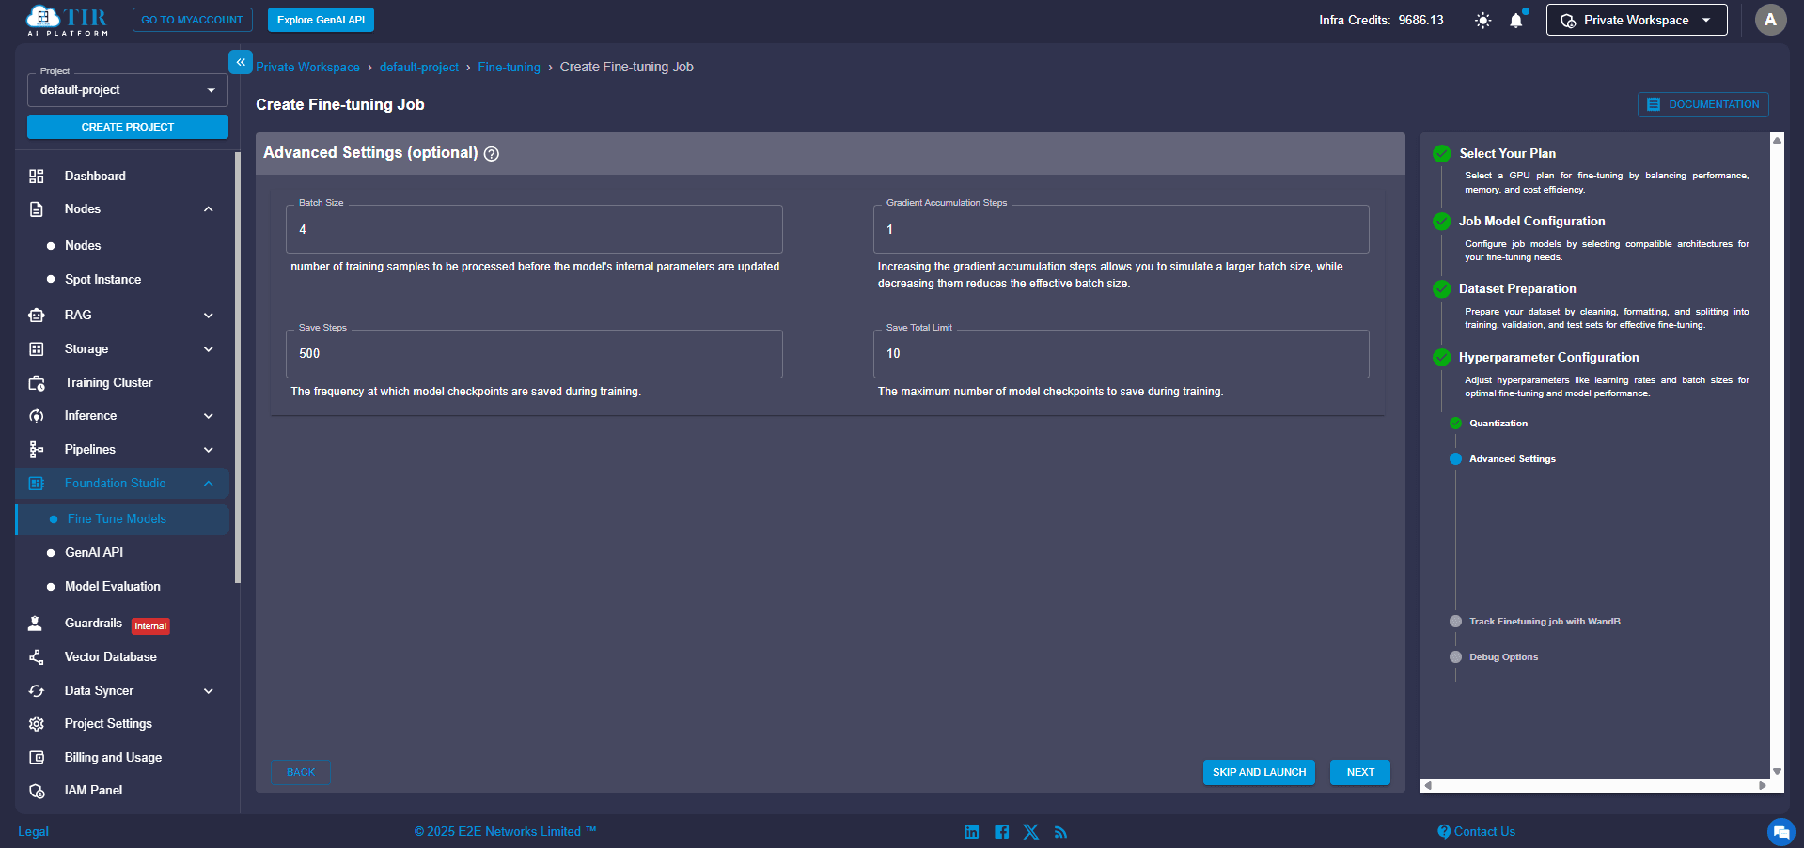This screenshot has width=1804, height=848.
Task: Click the Billing and Usage icon
Action: (x=37, y=758)
